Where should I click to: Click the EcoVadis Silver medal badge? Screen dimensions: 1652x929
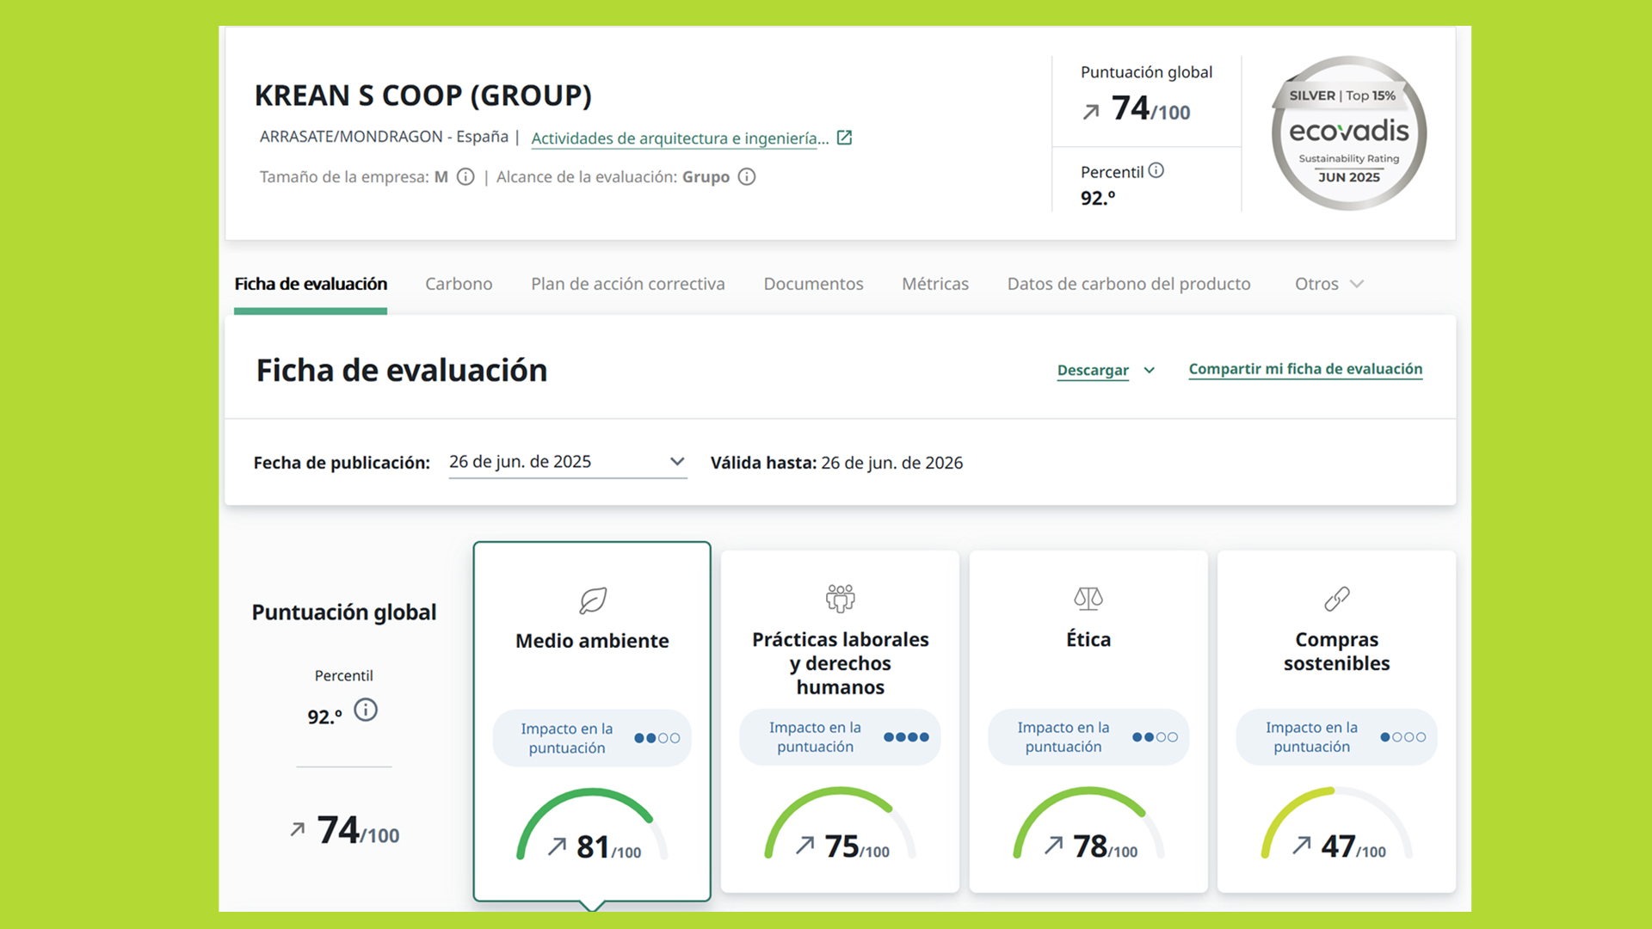tap(1348, 133)
